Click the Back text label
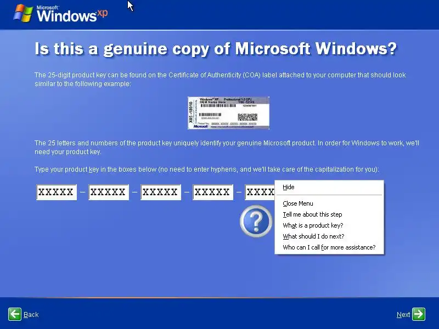Screen dimensions: 439x329 coord(31,314)
